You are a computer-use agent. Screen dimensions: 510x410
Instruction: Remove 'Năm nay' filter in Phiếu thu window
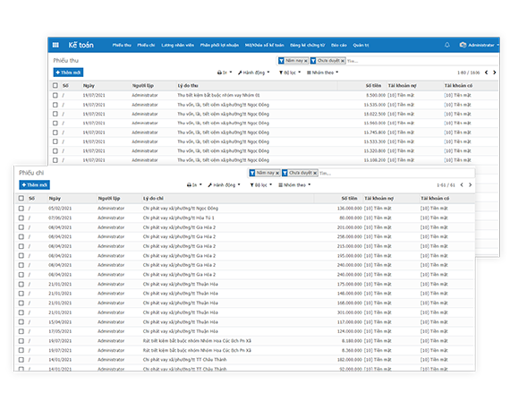[x=305, y=61]
